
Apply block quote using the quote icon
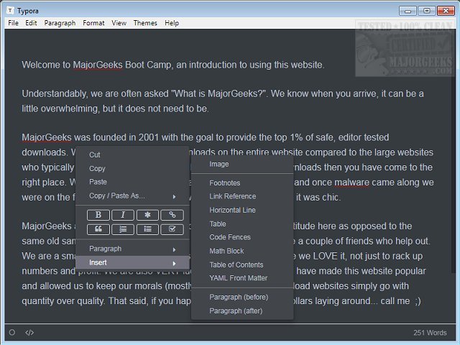click(x=98, y=229)
